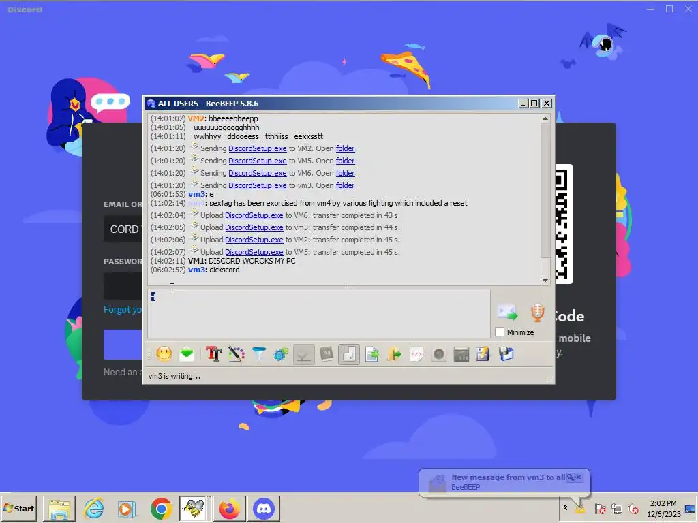Show hidden tray icons with chevron arrow
The width and height of the screenshot is (698, 523).
tap(565, 508)
